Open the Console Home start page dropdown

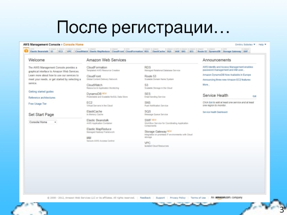43,122
